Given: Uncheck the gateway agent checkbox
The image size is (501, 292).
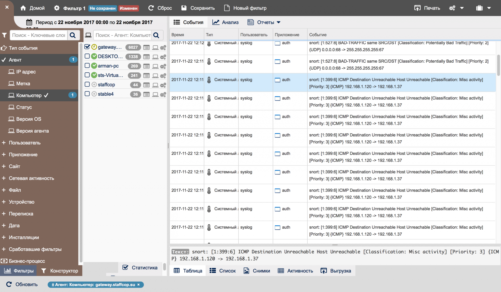Looking at the screenshot, I should coord(87,47).
